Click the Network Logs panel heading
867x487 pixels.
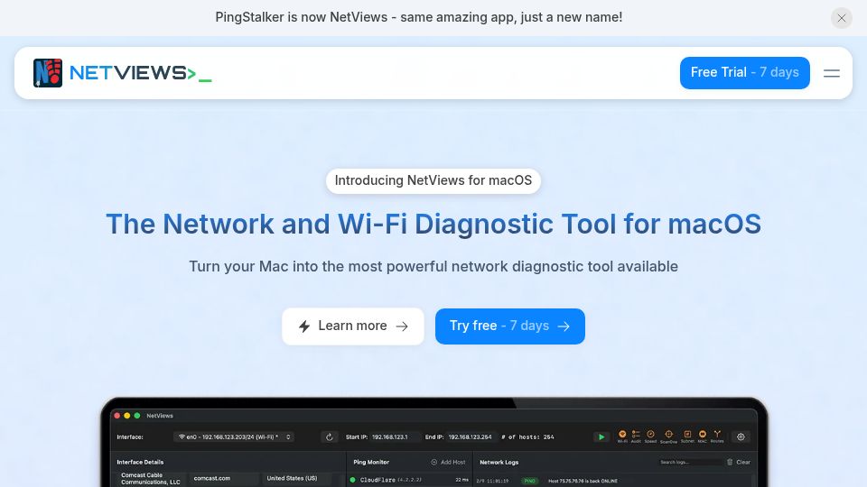pos(499,462)
